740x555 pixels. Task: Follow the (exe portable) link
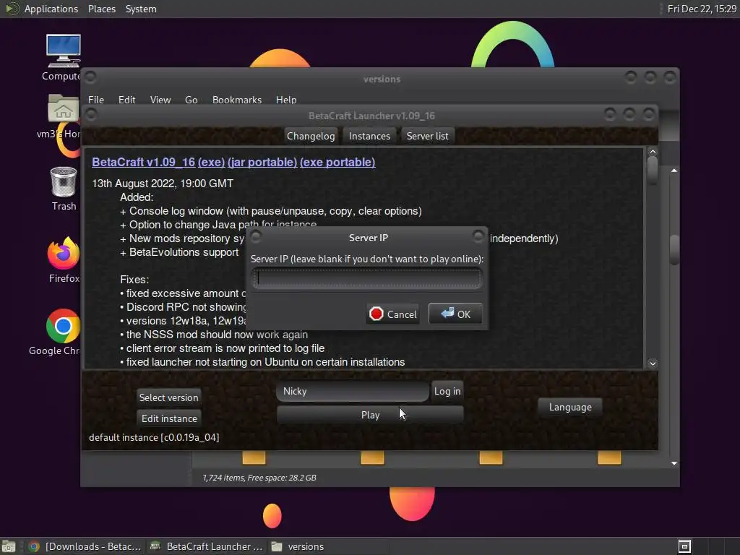click(x=337, y=162)
